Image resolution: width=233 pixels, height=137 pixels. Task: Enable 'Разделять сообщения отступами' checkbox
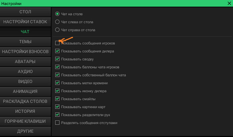click(x=57, y=123)
